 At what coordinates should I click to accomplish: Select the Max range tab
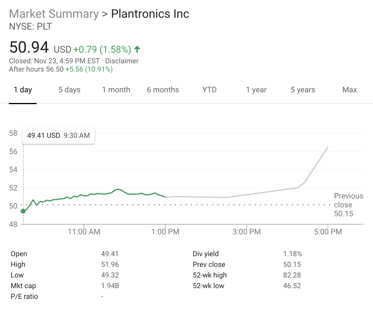(x=350, y=90)
